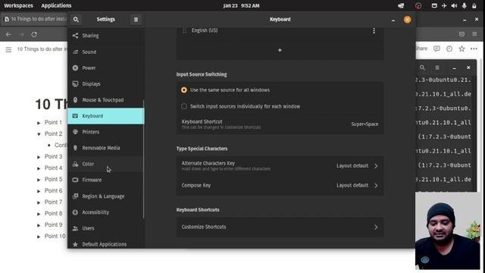
Task: Select Use the same source for all windows
Action: [x=184, y=90]
